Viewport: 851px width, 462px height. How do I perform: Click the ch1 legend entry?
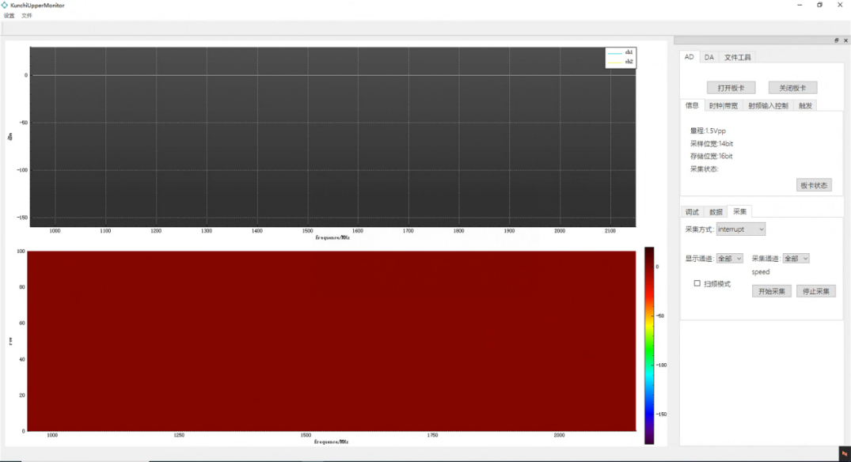coord(621,52)
